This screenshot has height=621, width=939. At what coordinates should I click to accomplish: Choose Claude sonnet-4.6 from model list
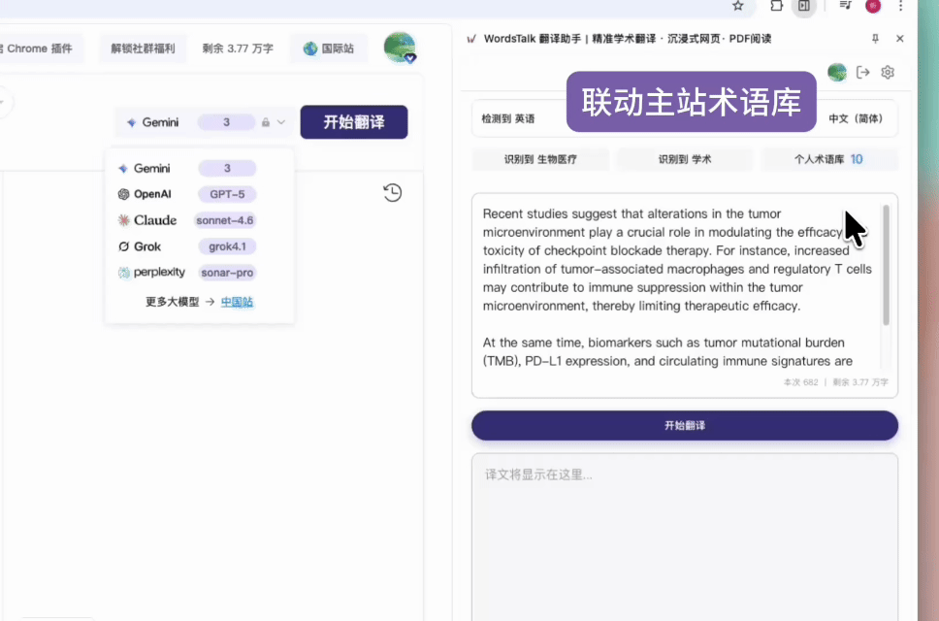pyautogui.click(x=187, y=220)
